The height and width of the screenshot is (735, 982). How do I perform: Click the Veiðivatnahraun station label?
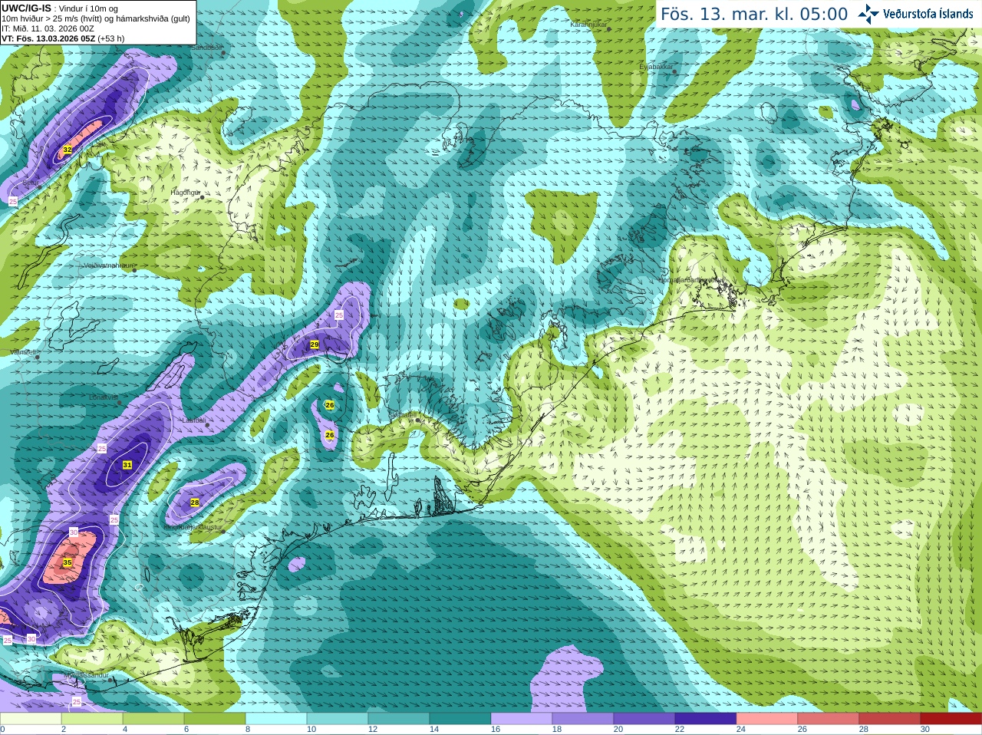coord(109,265)
